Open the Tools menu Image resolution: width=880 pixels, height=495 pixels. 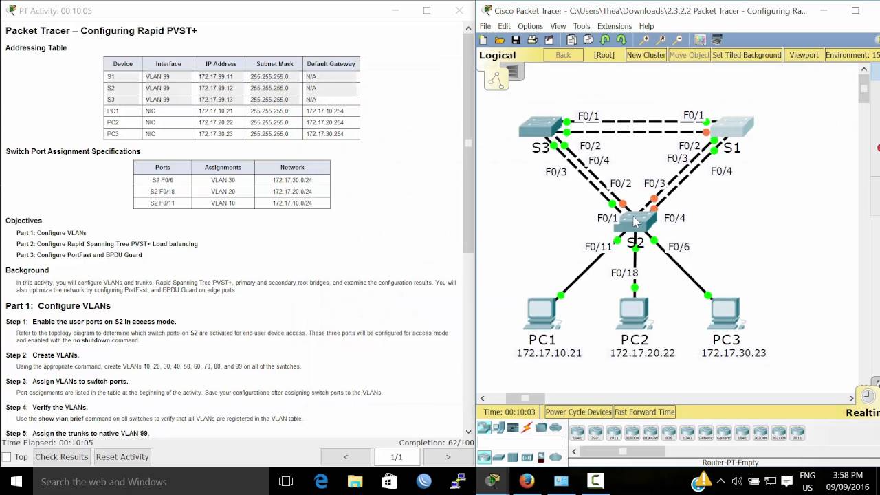click(582, 26)
